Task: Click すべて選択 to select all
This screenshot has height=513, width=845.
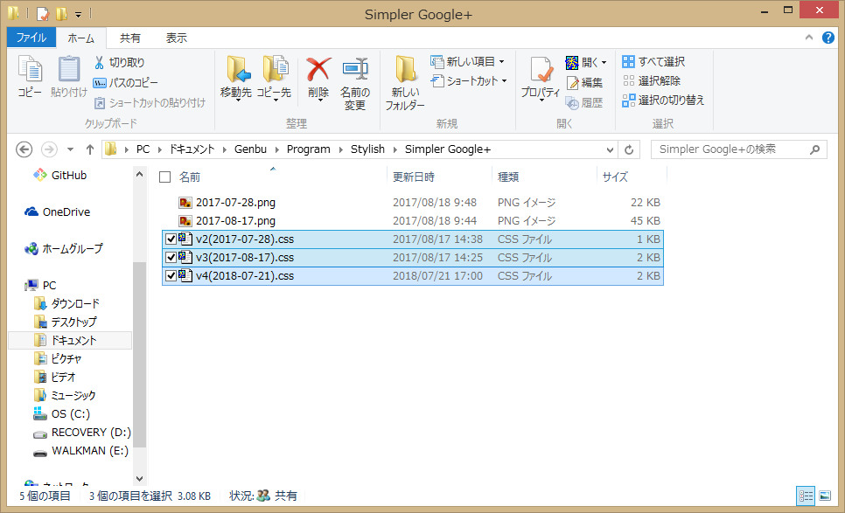Action: coord(653,62)
